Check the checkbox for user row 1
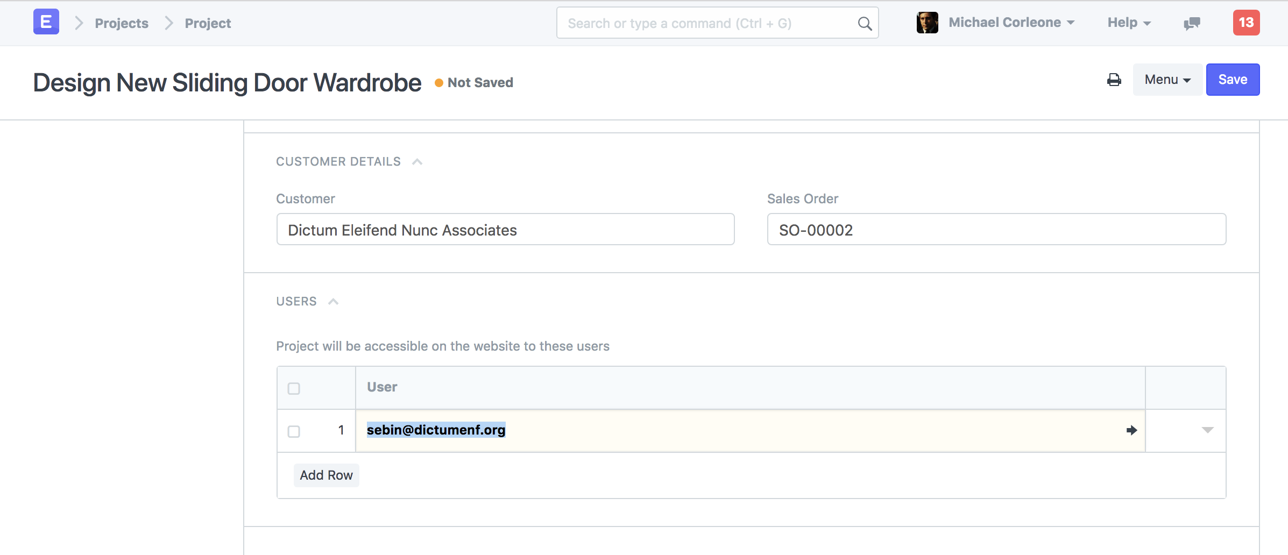 click(294, 431)
